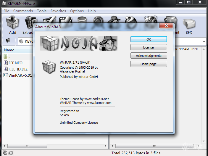Open the Favorites menu
Viewport: 208px width, 156px height.
(58, 11)
